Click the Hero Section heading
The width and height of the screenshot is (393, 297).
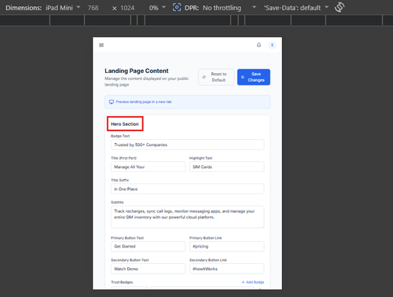(x=125, y=124)
